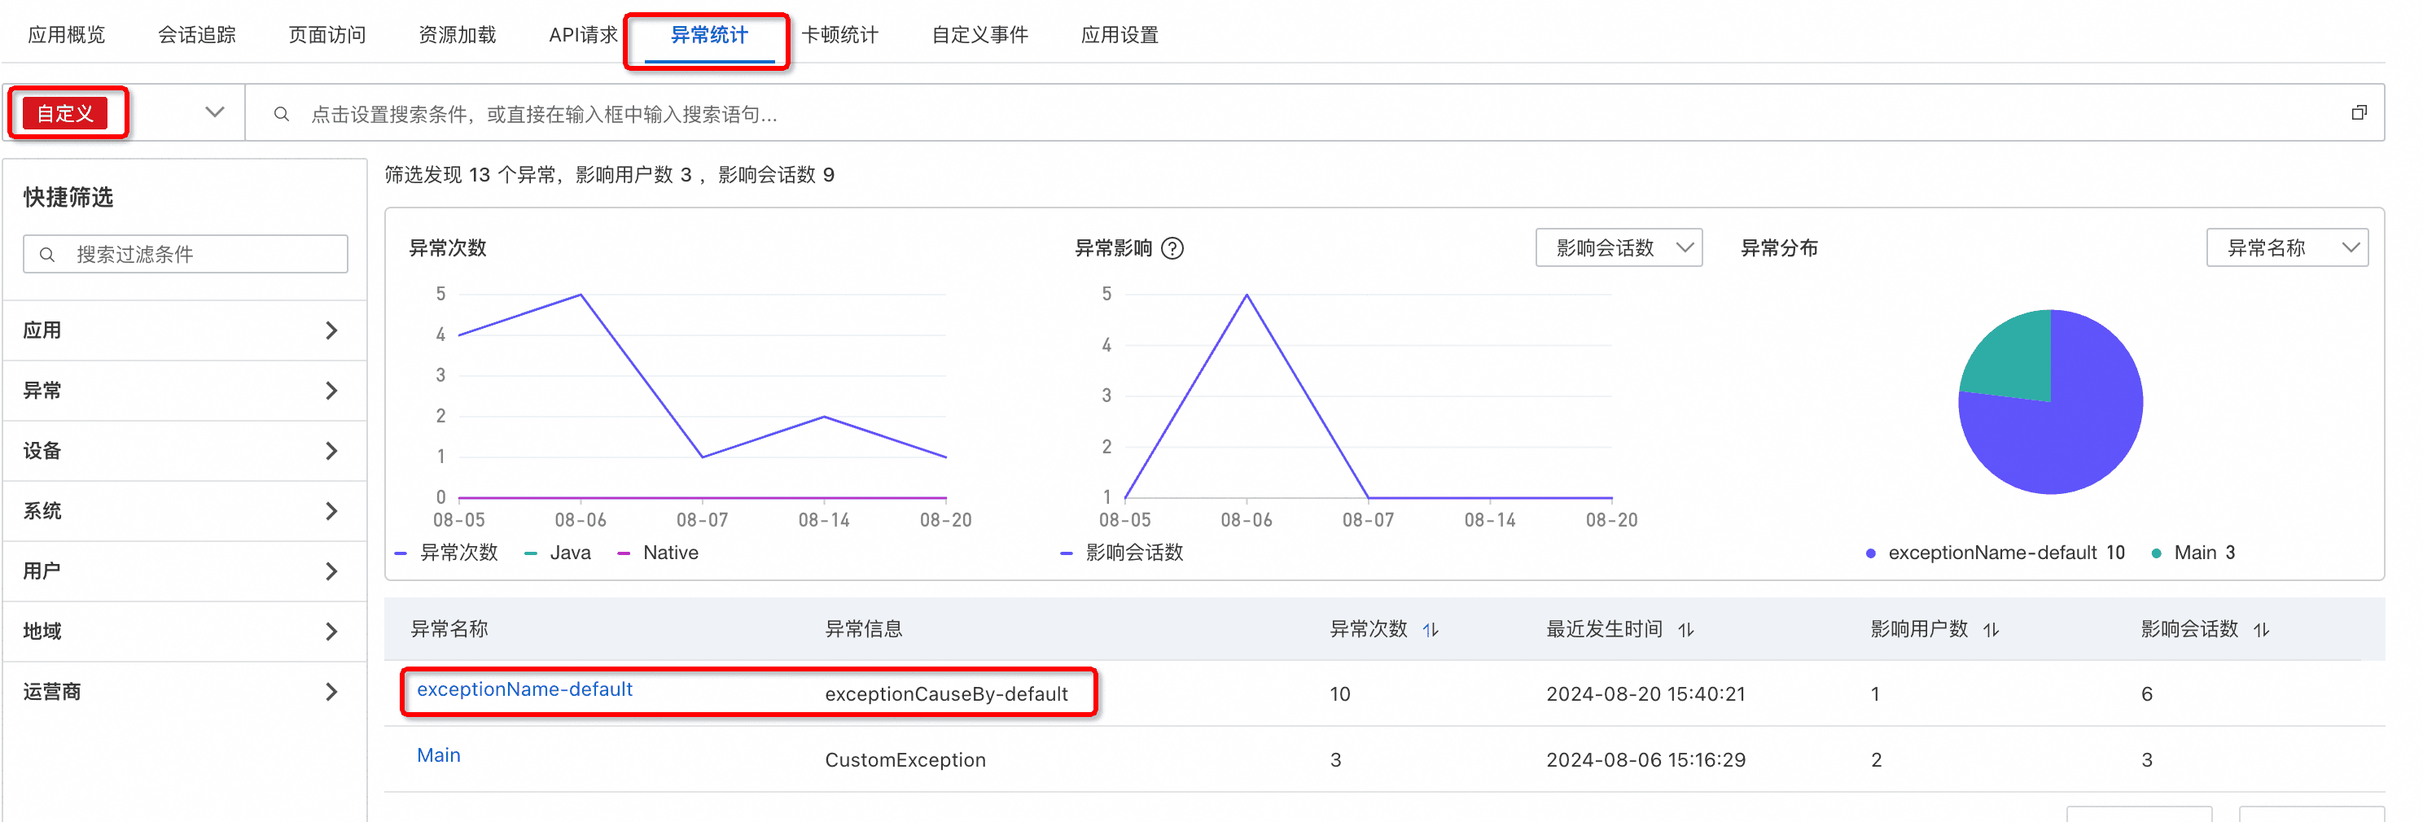Sort table by 异常次数 column
Screen dimensions: 2423x822
(1430, 630)
